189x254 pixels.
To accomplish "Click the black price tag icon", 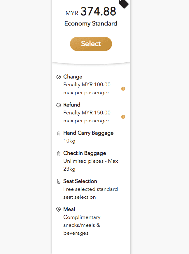I will 124,4.
